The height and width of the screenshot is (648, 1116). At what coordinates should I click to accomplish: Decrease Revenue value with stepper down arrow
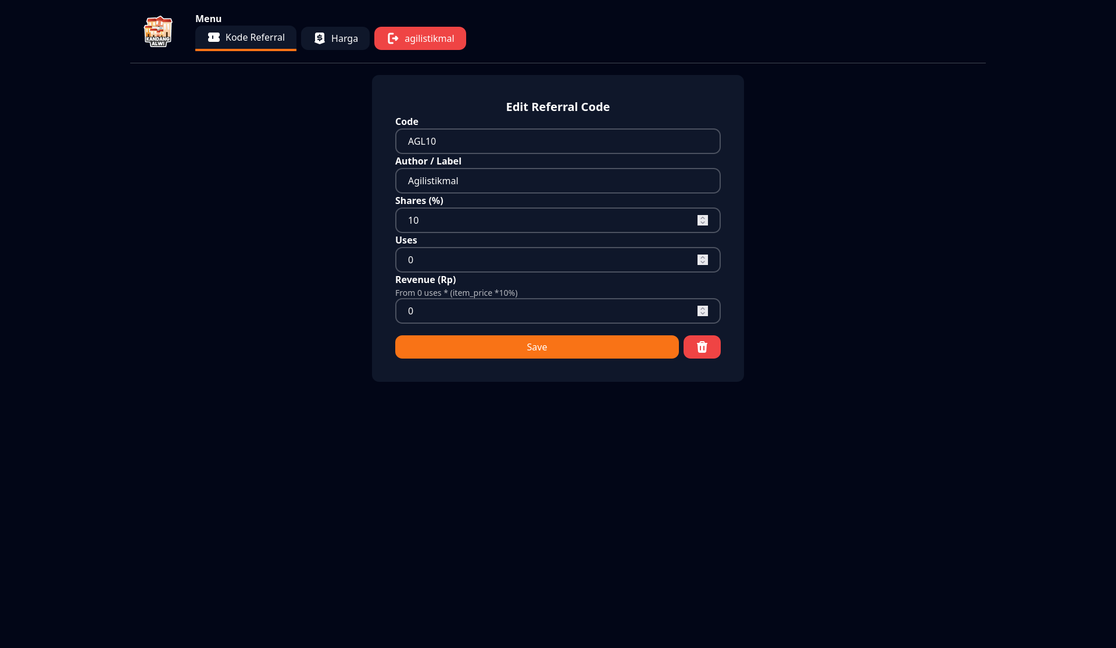pyautogui.click(x=703, y=314)
